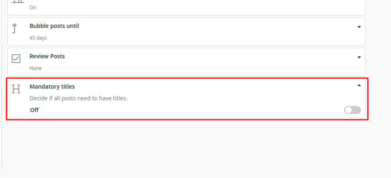Click the Bubble posts upward arrow icon
The image size is (391, 178).
[15, 28]
